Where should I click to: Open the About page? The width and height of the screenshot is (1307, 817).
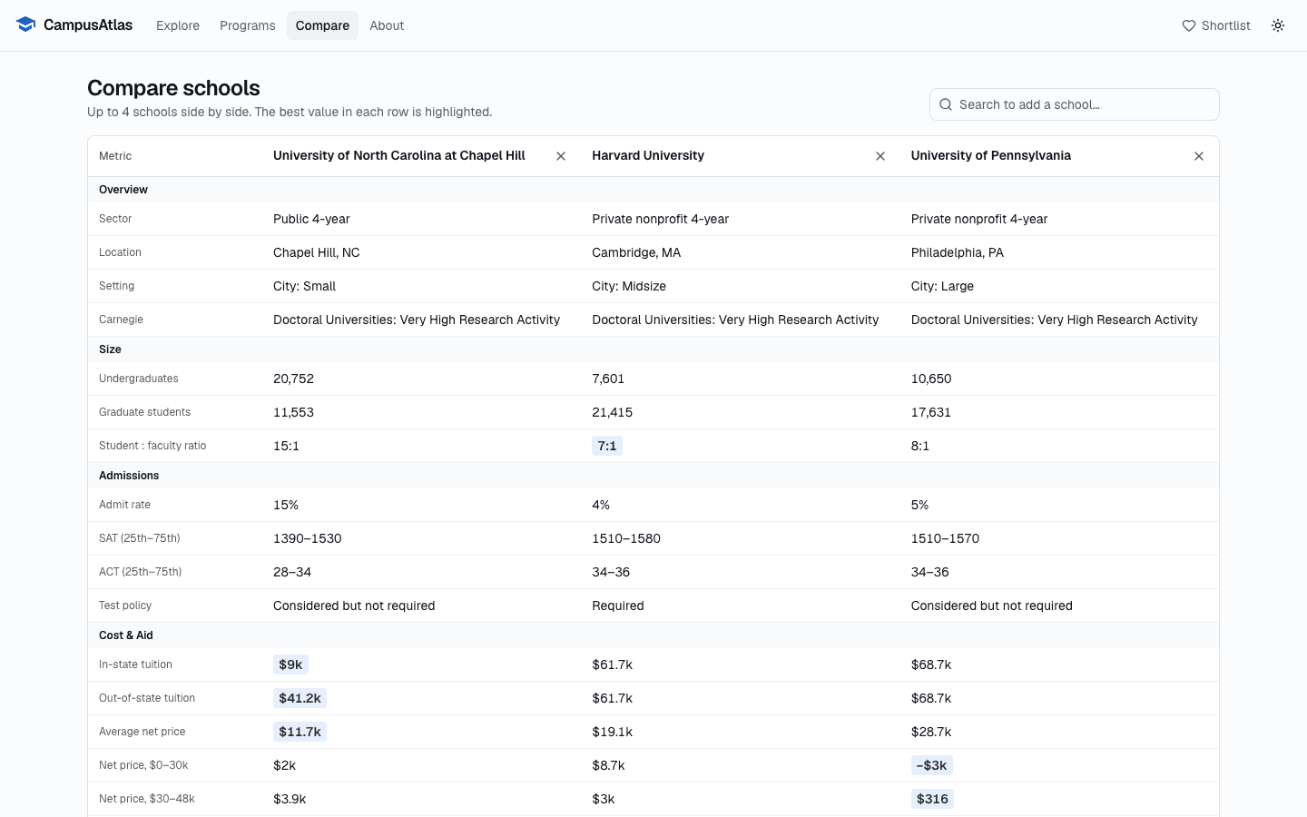tap(387, 25)
